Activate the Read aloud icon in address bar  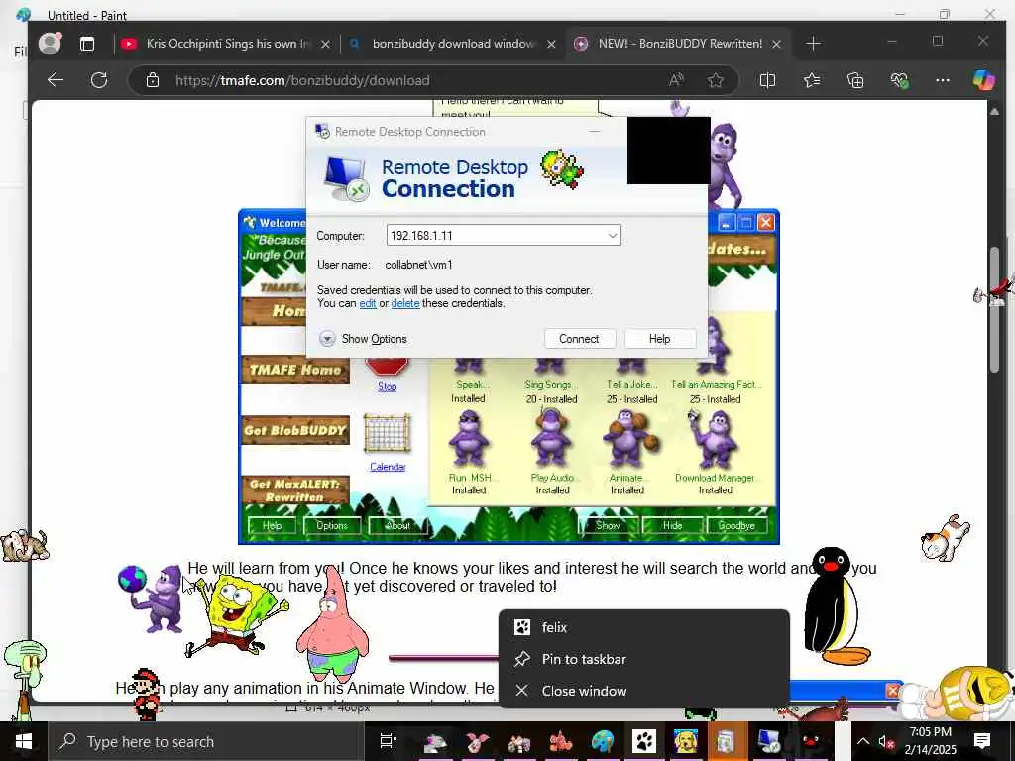[x=676, y=80]
